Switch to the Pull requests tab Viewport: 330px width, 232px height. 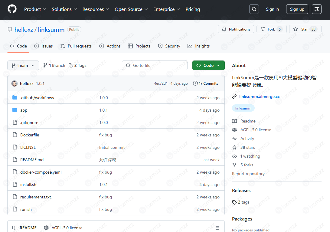point(76,46)
